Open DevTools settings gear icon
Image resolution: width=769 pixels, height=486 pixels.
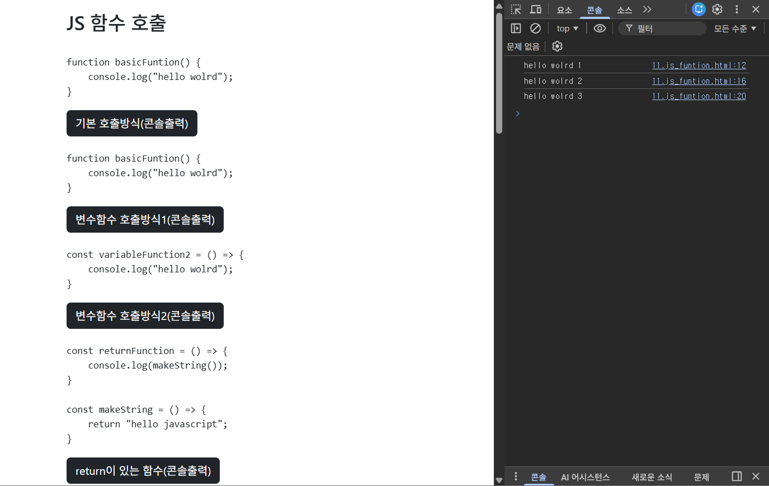[x=718, y=10]
